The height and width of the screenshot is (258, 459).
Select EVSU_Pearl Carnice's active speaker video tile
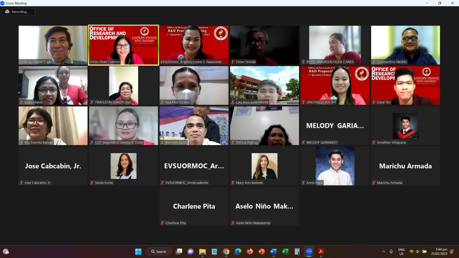coord(124,45)
